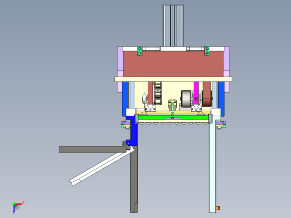Select the bright green horizontal bar

click(x=173, y=117)
